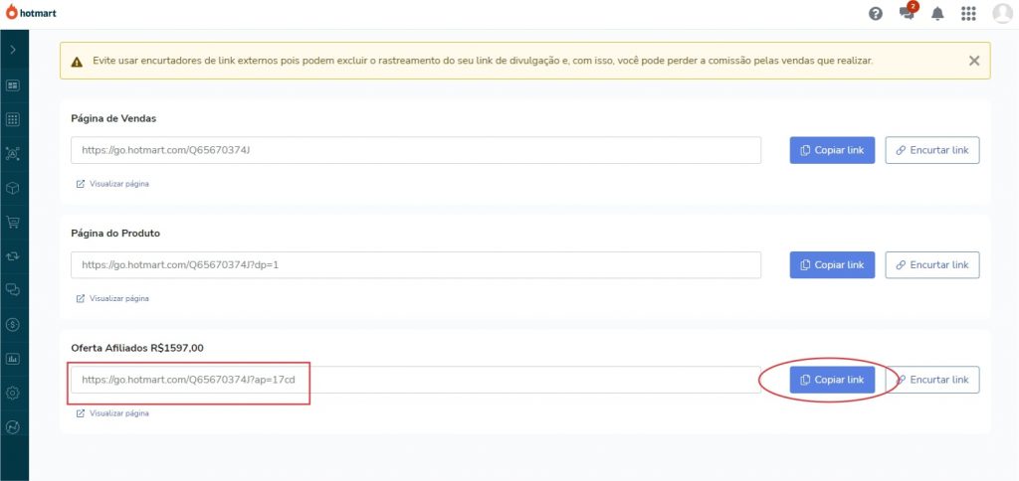The height and width of the screenshot is (481, 1019).
Task: Open the dollar coin icon in sidebar
Action: (13, 324)
